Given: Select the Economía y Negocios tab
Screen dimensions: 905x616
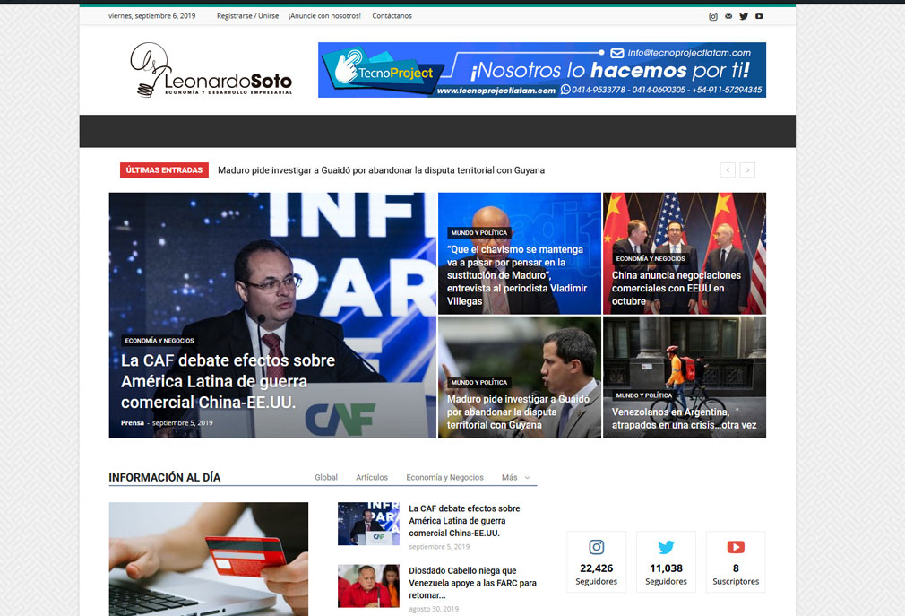Looking at the screenshot, I should 444,477.
